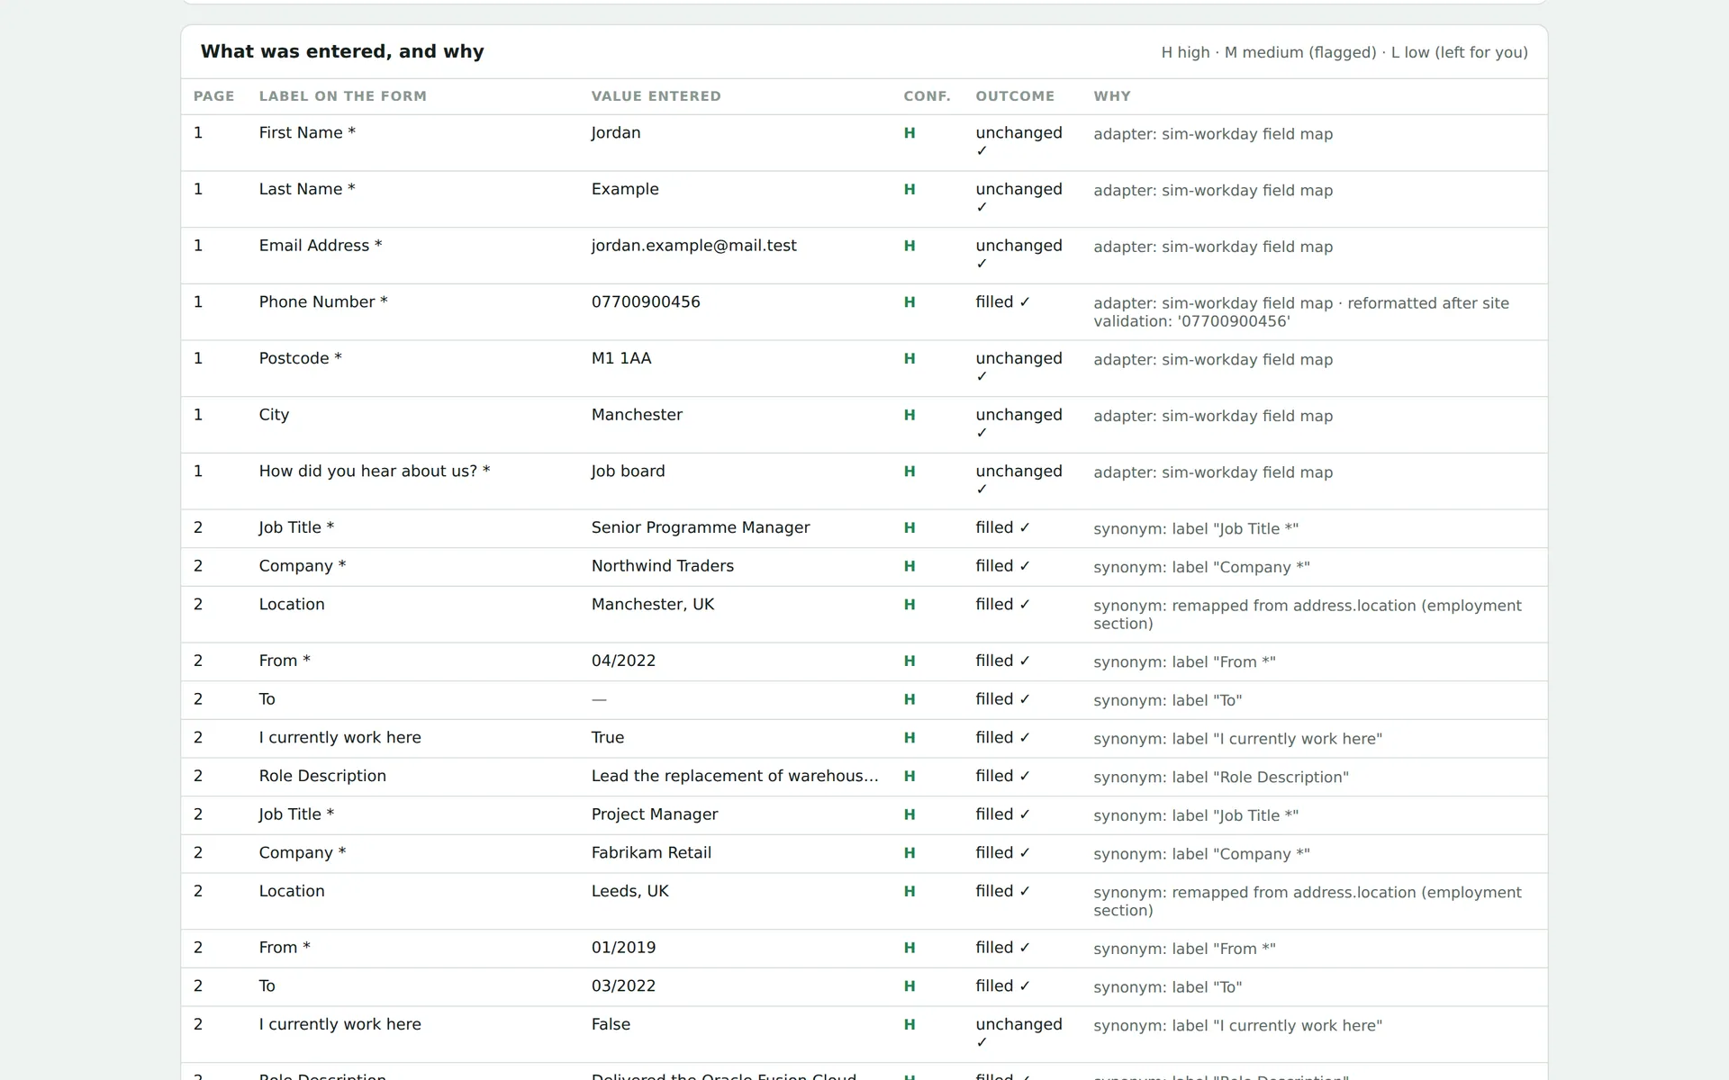
Task: Select the heading 'What was entered, and why'
Action: pyautogui.click(x=342, y=51)
